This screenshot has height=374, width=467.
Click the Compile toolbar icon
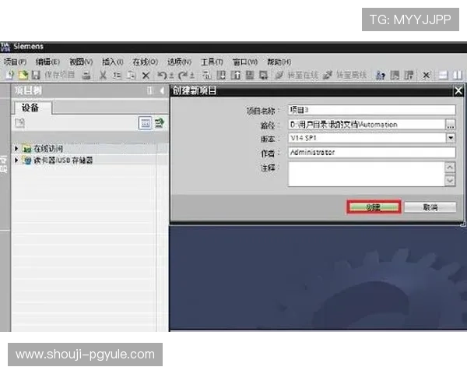[x=207, y=75]
